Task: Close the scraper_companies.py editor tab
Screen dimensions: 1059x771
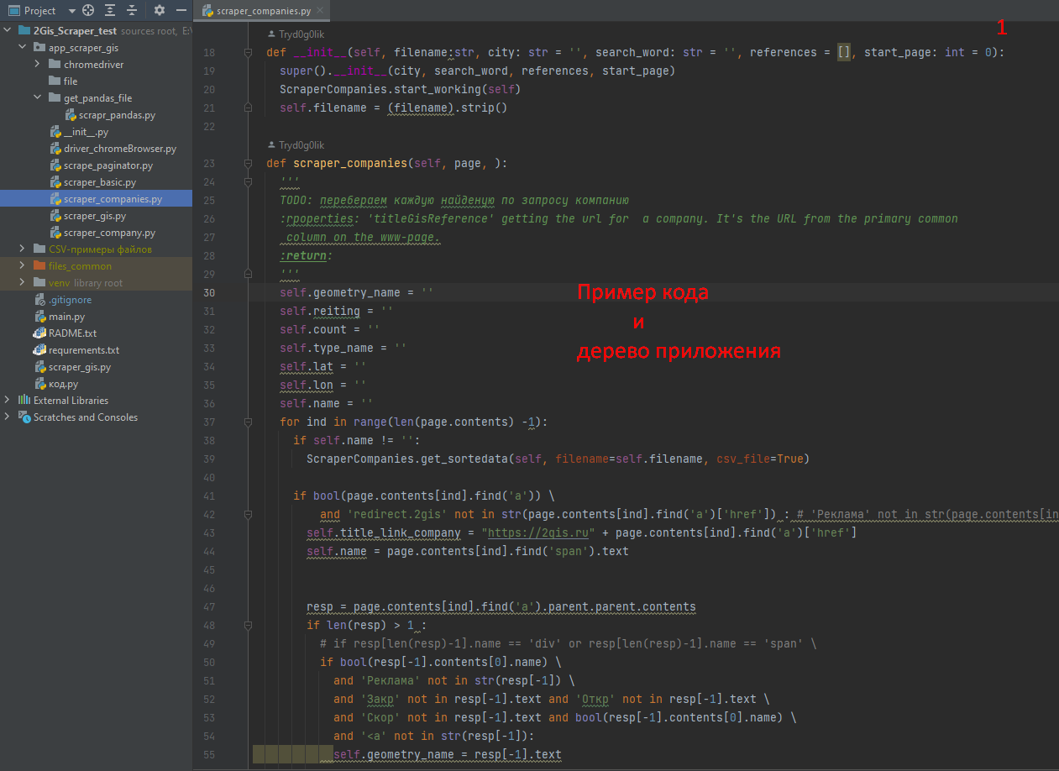Action: pos(320,12)
